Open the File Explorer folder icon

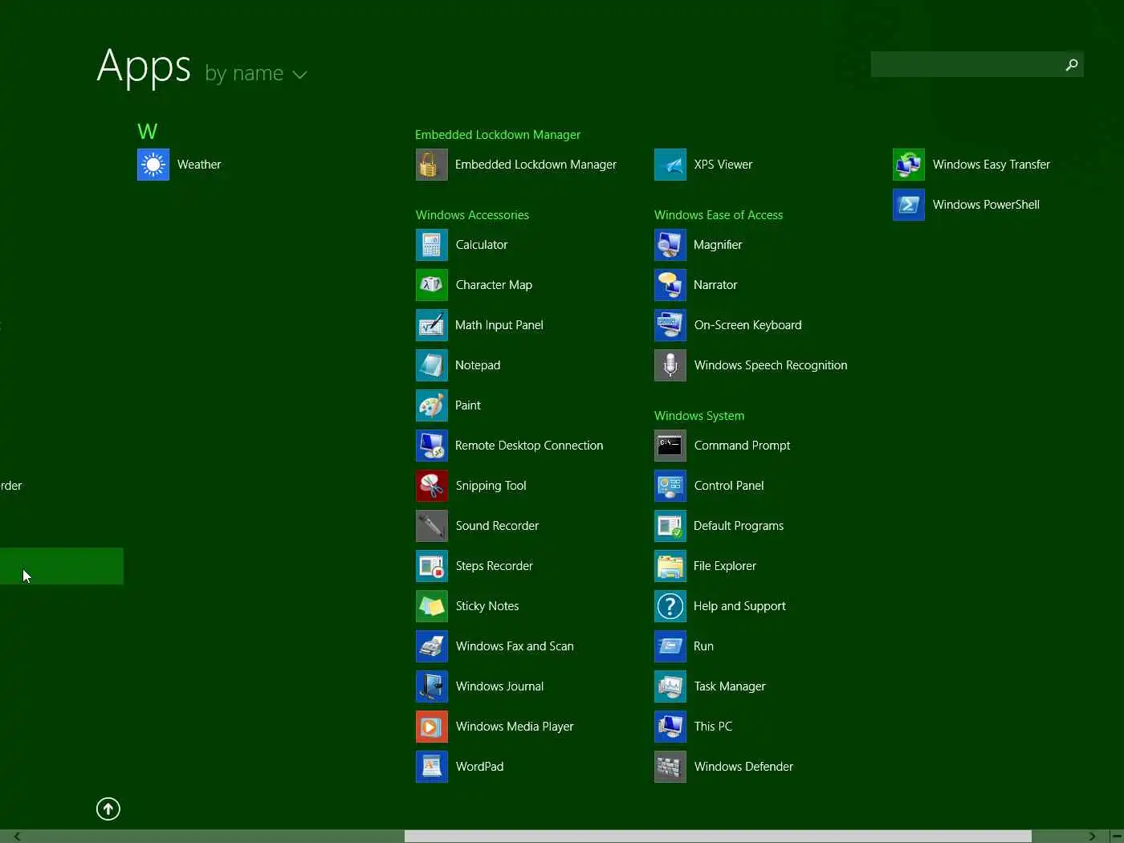[670, 566]
